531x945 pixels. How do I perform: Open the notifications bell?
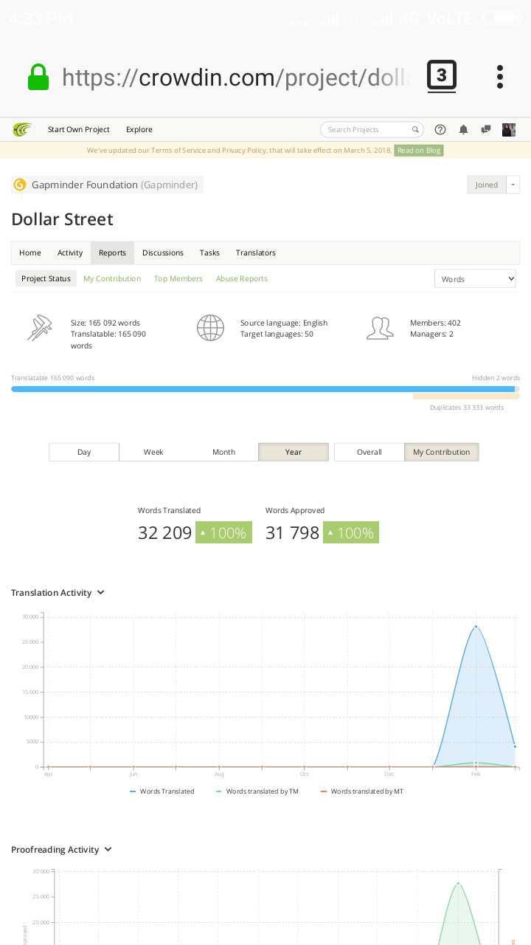pyautogui.click(x=463, y=130)
